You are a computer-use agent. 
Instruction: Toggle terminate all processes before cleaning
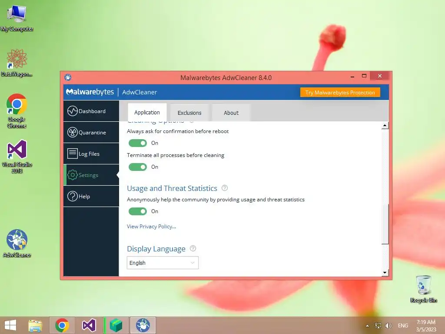point(138,167)
